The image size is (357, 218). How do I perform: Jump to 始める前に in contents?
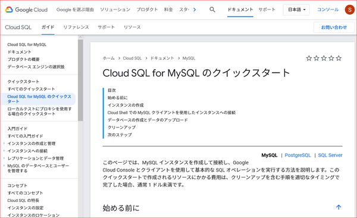click(x=117, y=98)
